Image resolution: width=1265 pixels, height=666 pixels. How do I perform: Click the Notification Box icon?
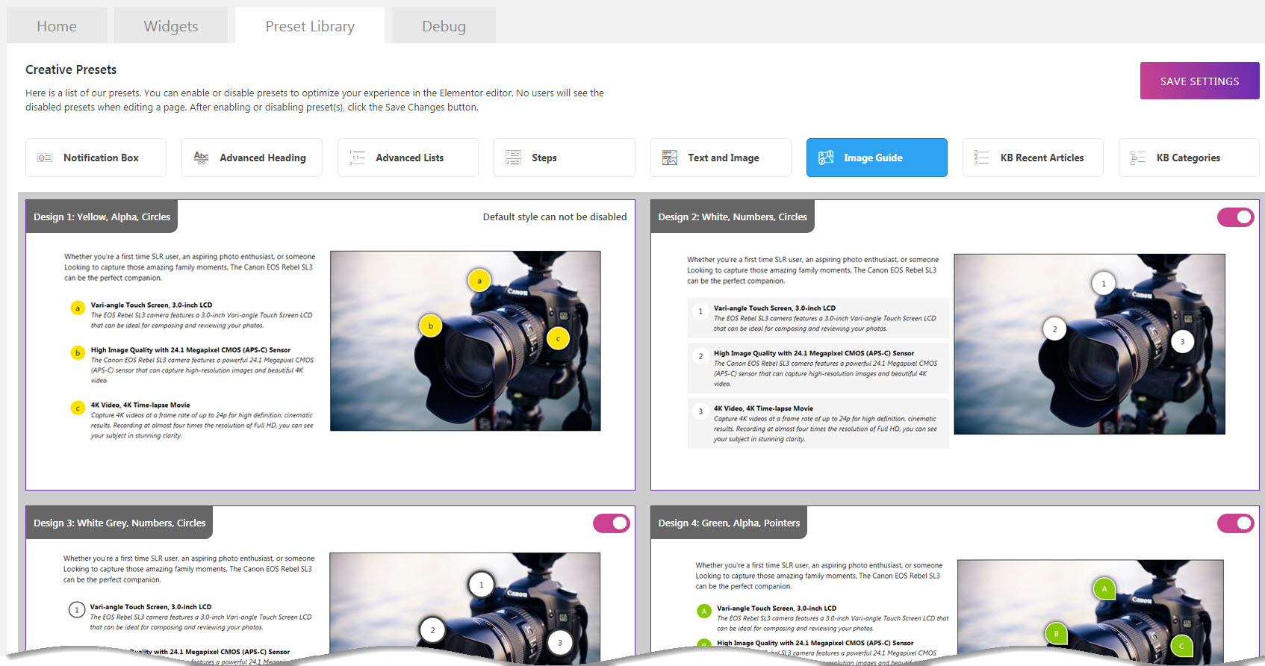(45, 158)
